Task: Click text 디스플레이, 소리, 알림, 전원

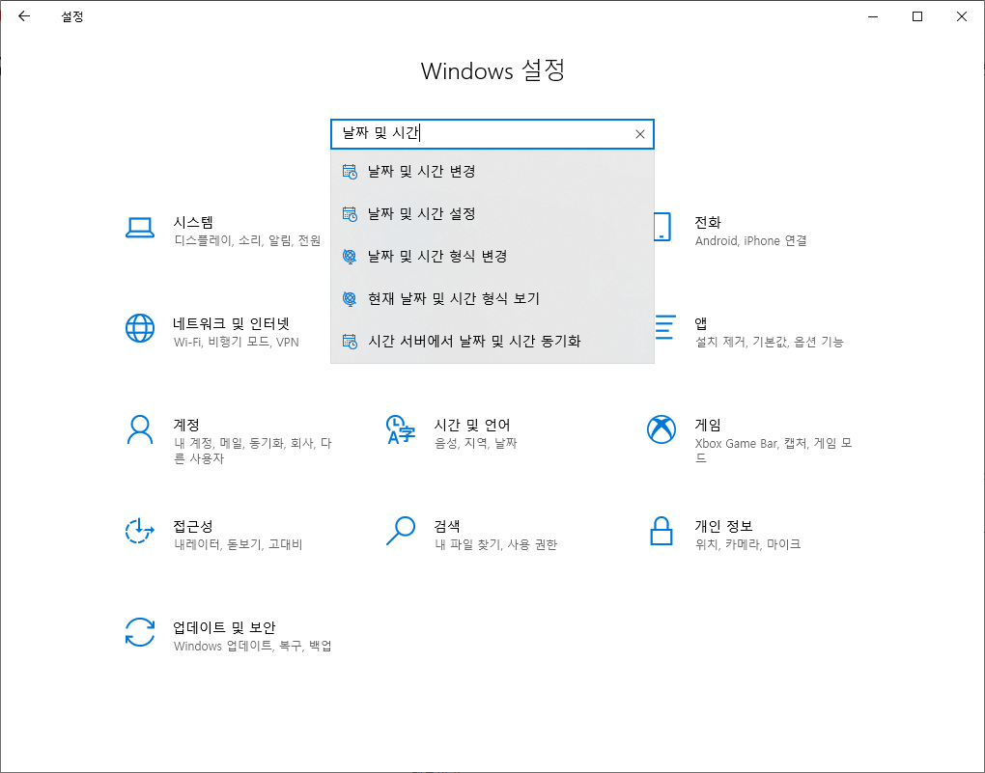Action: [247, 240]
